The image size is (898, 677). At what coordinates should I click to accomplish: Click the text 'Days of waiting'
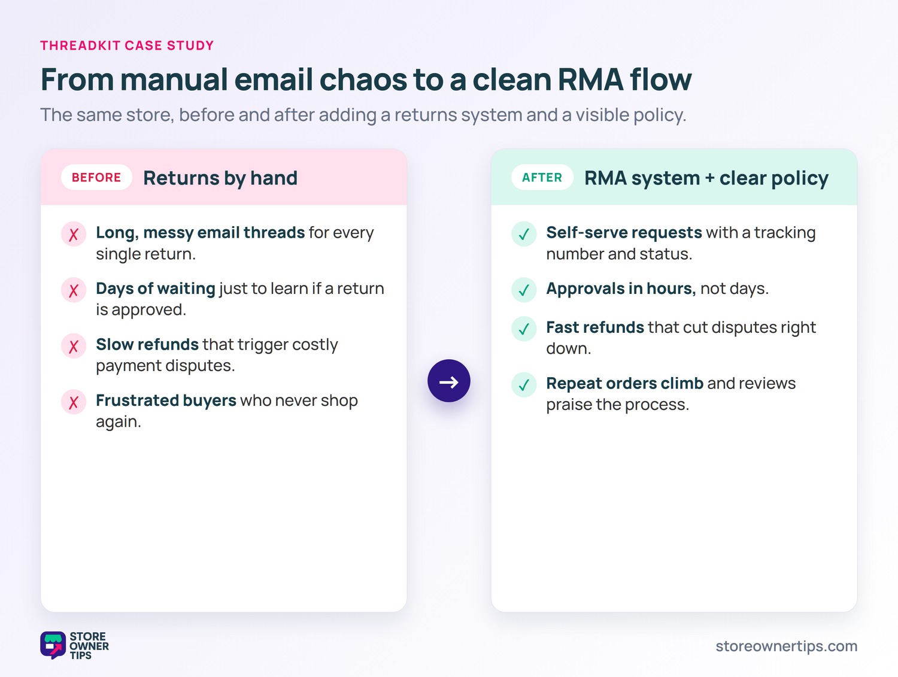click(156, 289)
